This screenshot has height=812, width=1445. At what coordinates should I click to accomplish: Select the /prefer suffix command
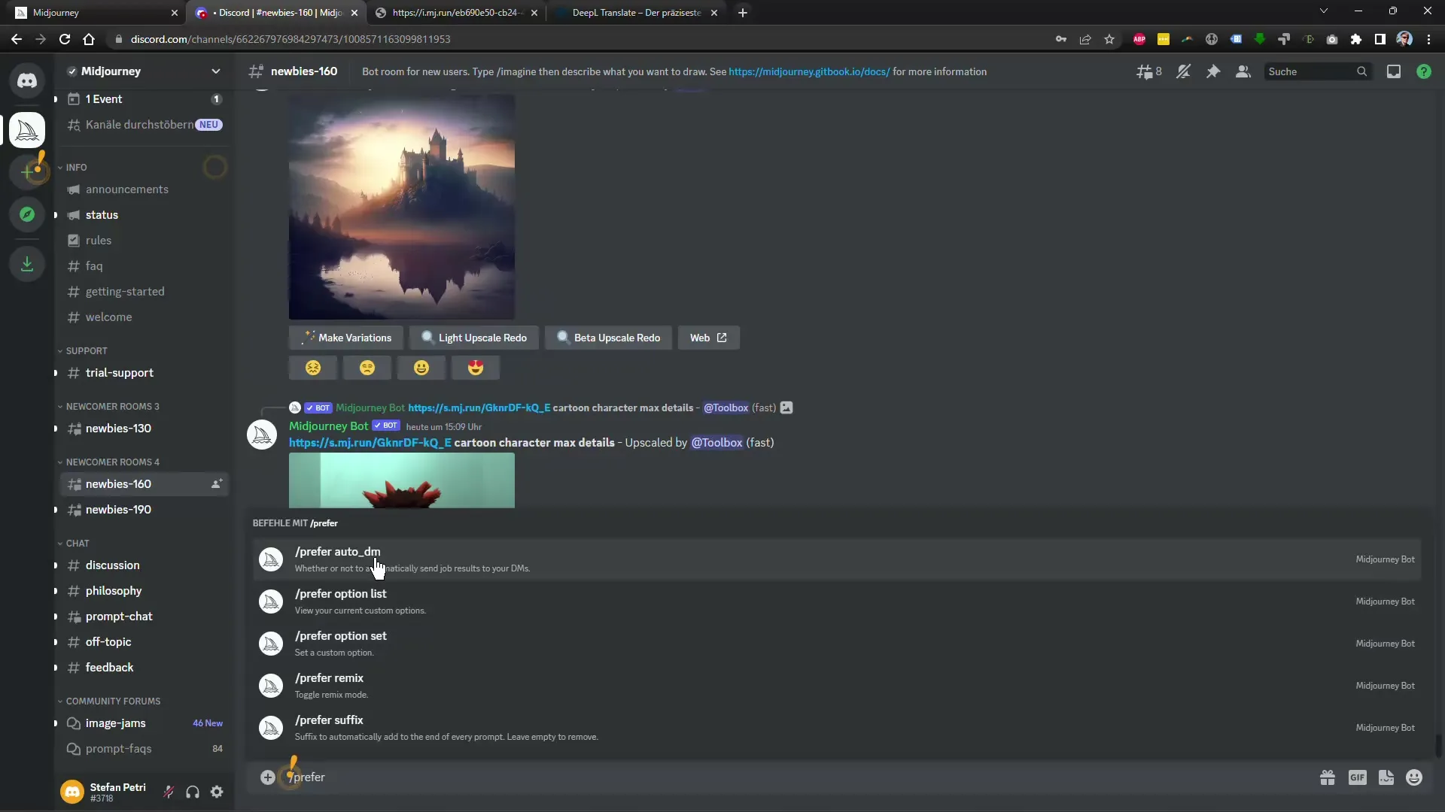coord(837,727)
